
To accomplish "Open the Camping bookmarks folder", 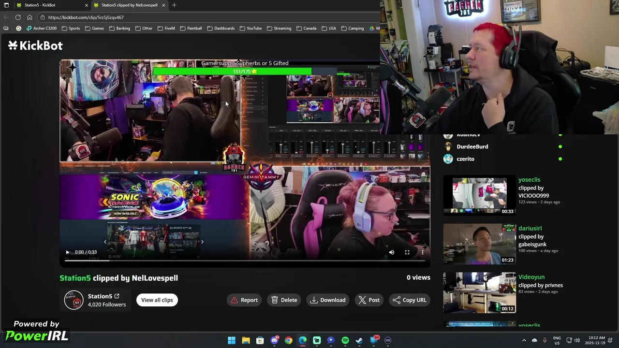I will click(352, 29).
